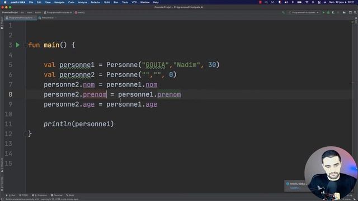
Task: Switch to Personne.kt editor tab
Action: click(48, 17)
